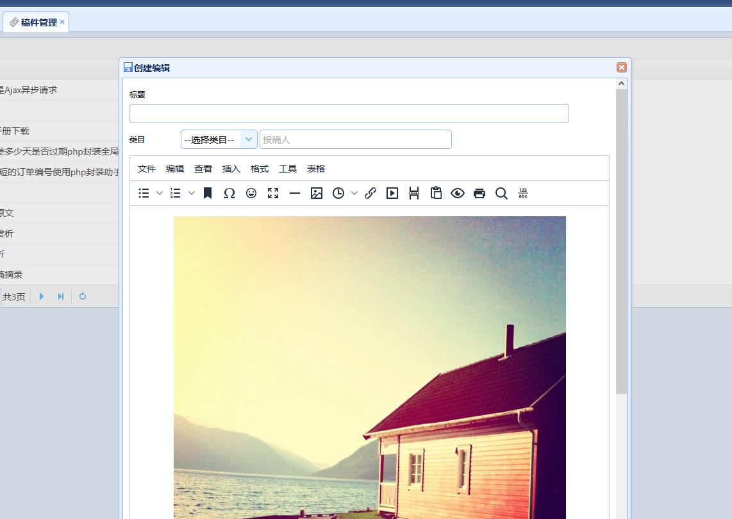
Task: Go to next page in pager
Action: [x=42, y=296]
